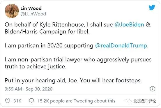Open Lin Wood's profile picture
Image resolution: width=161 pixels, height=108 pixels.
tap(12, 11)
